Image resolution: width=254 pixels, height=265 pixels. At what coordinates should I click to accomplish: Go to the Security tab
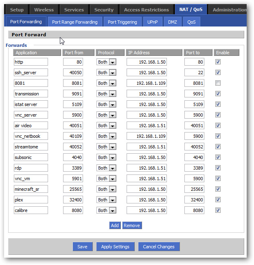click(x=104, y=10)
